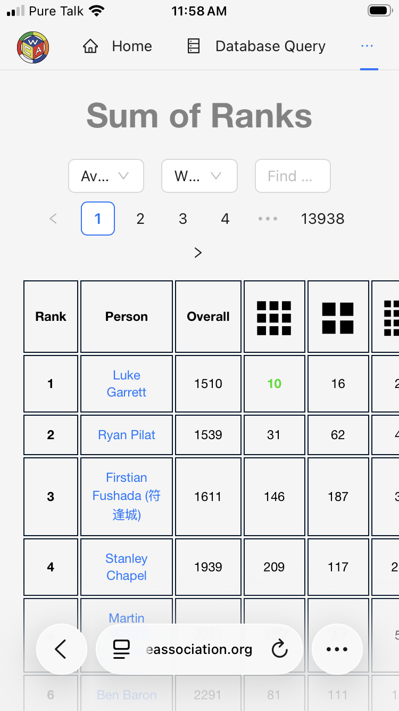399x711 pixels.
Task: Open Ryan Pilat's profile link
Action: click(127, 435)
